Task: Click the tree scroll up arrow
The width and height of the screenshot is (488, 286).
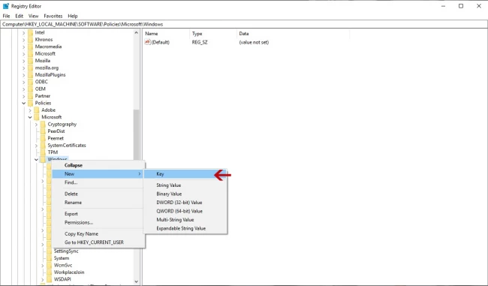Action: tap(137, 32)
